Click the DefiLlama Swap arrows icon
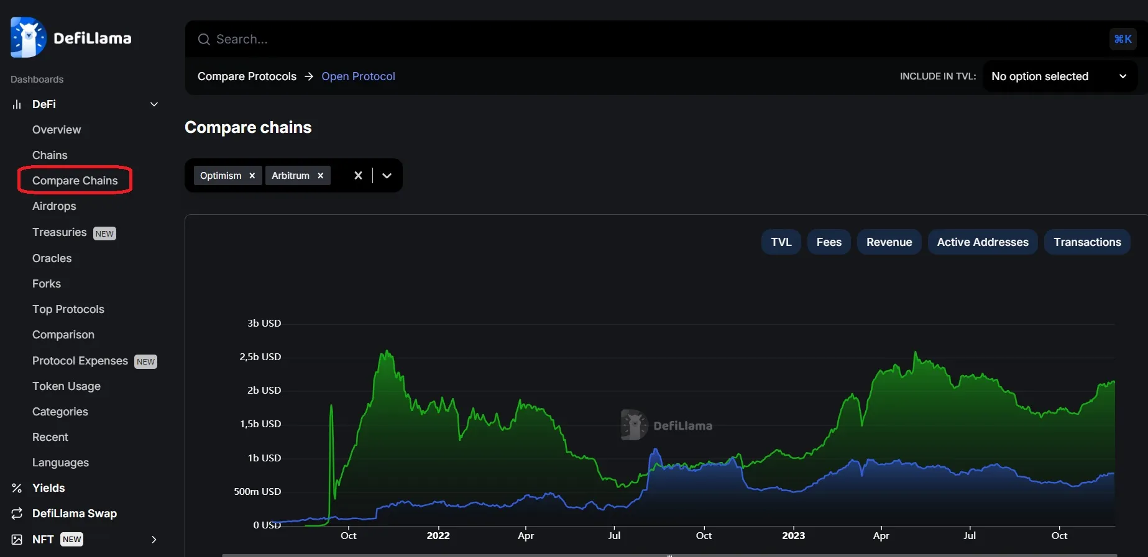This screenshot has height=557, width=1148. click(x=17, y=514)
